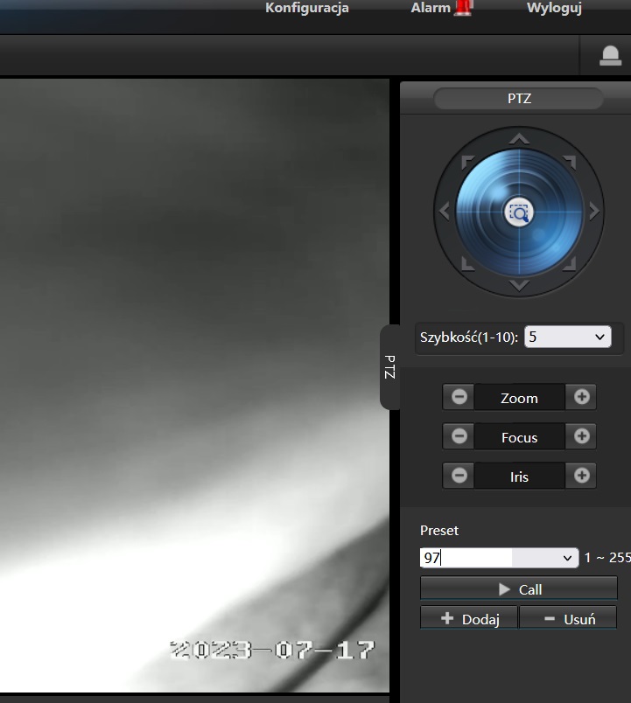Move camera diagonally up-left using corner arrow

click(x=467, y=162)
